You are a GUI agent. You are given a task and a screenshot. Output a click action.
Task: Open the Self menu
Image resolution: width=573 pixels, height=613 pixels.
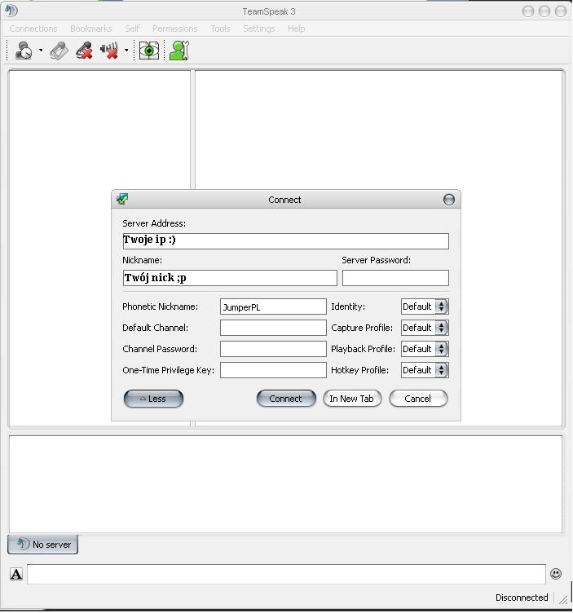[132, 29]
